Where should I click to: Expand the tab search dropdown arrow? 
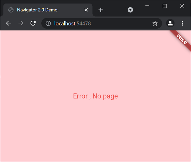click(130, 10)
